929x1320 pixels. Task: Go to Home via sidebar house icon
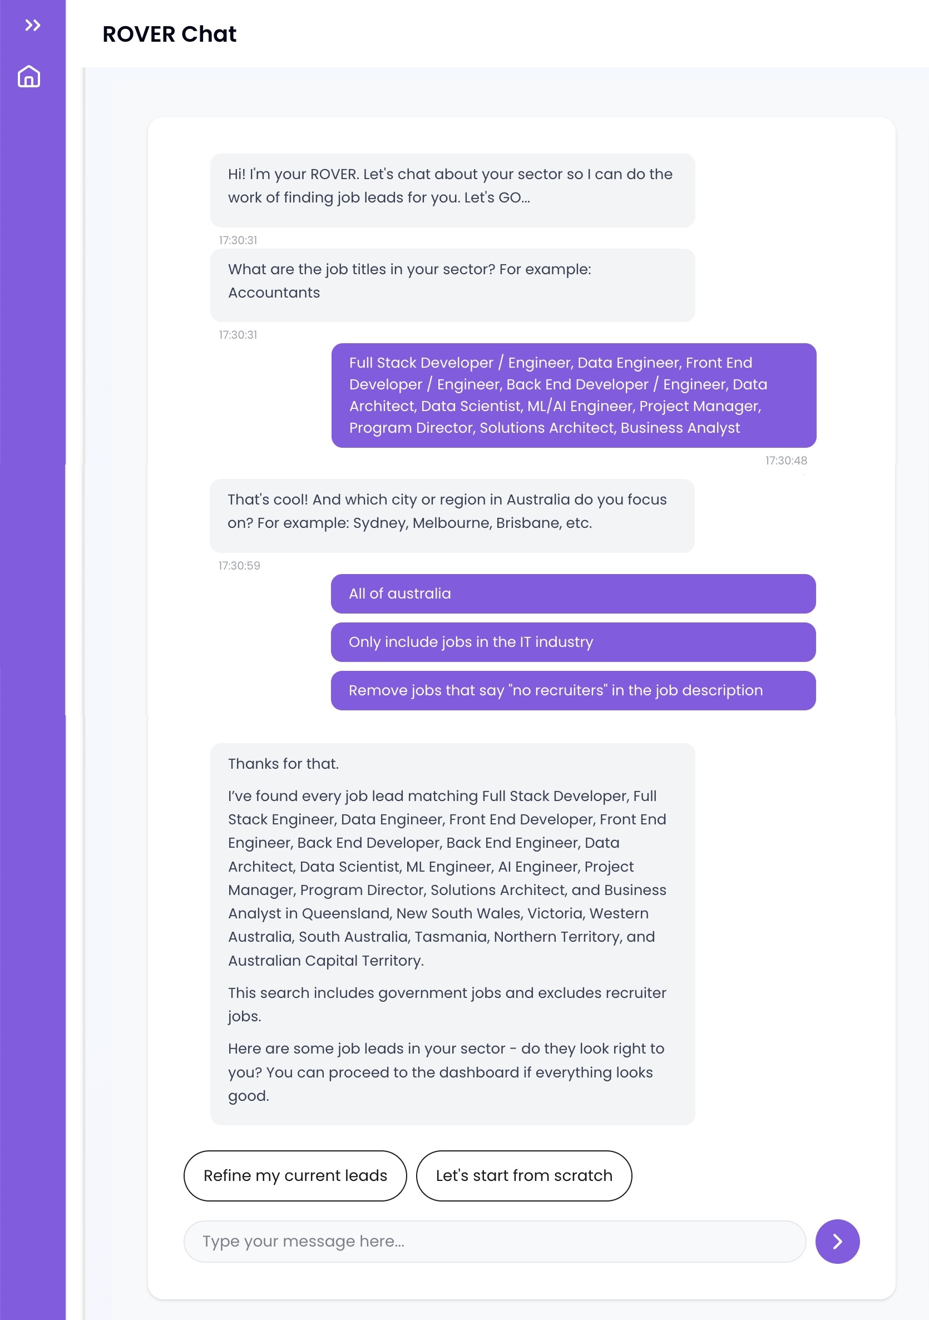click(29, 76)
